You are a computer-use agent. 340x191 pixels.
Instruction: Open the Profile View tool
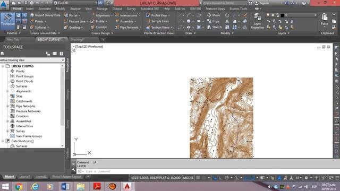(x=158, y=15)
